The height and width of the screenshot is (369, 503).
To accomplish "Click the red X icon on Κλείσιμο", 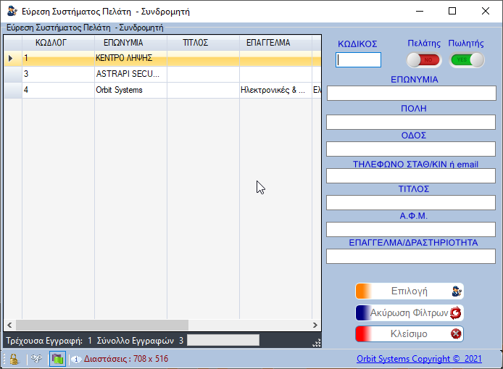I will 456,334.
